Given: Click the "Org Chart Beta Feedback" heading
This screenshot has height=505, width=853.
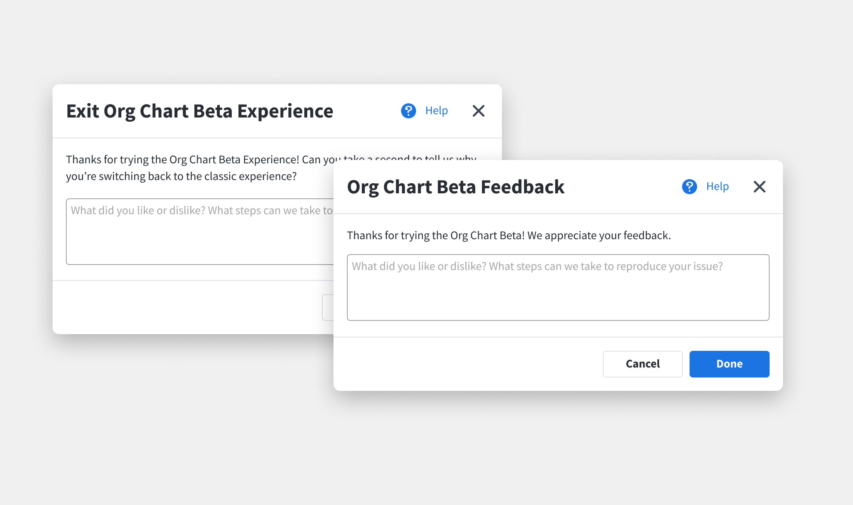Looking at the screenshot, I should pos(456,187).
